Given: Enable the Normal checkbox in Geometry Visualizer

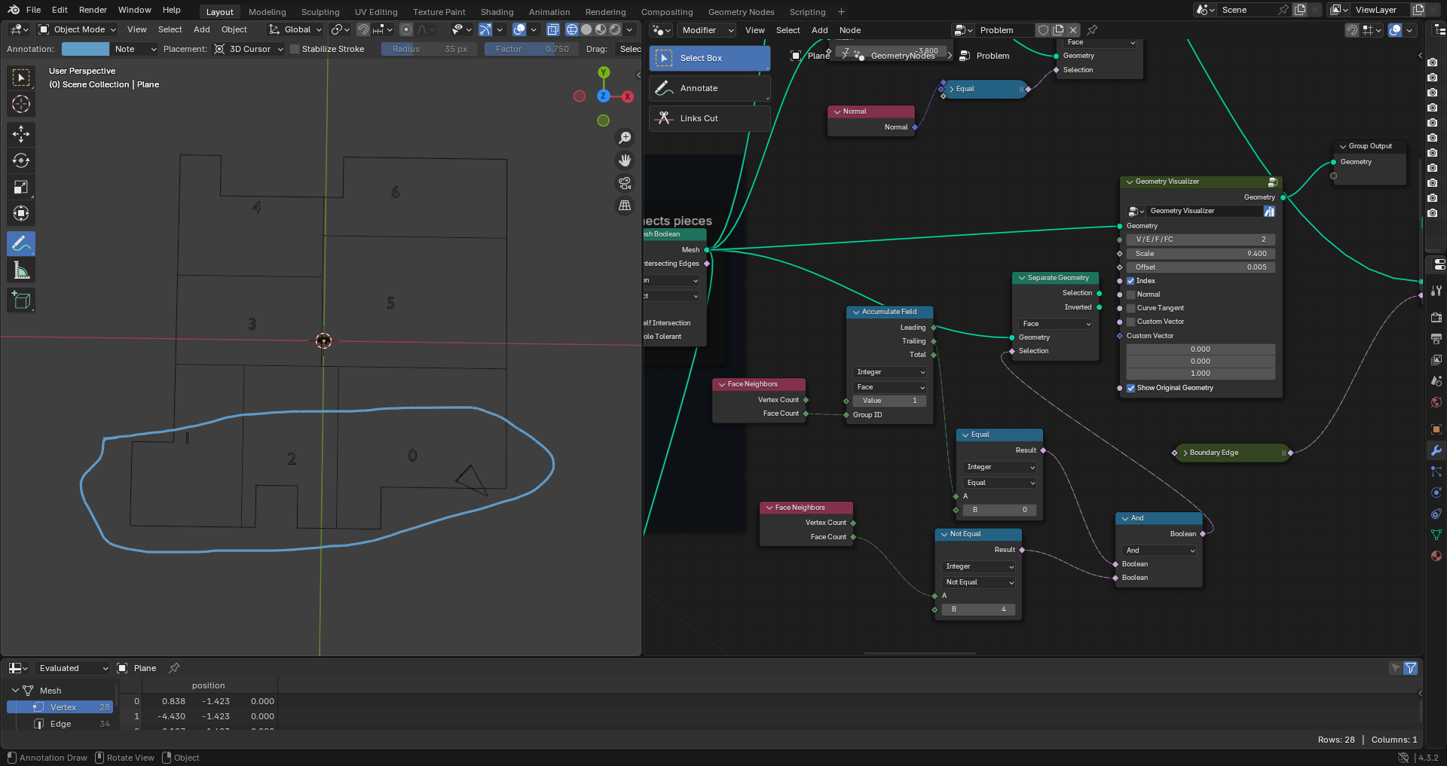Looking at the screenshot, I should [1130, 294].
